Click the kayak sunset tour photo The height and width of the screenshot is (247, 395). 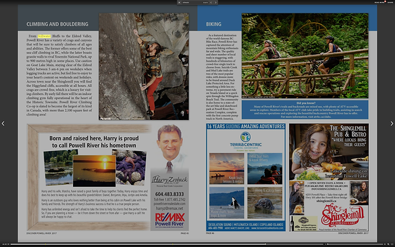[x=227, y=168]
